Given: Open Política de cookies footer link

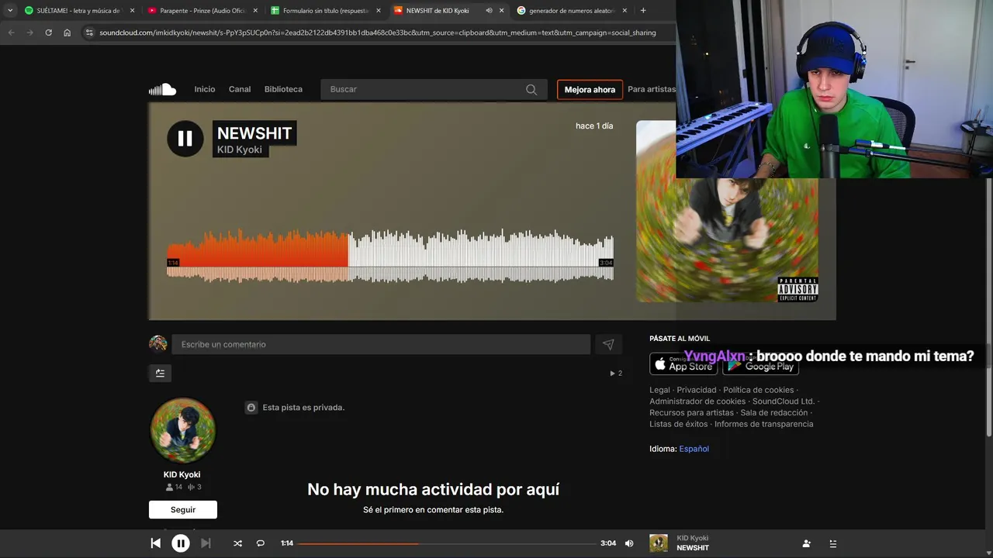Looking at the screenshot, I should (759, 390).
